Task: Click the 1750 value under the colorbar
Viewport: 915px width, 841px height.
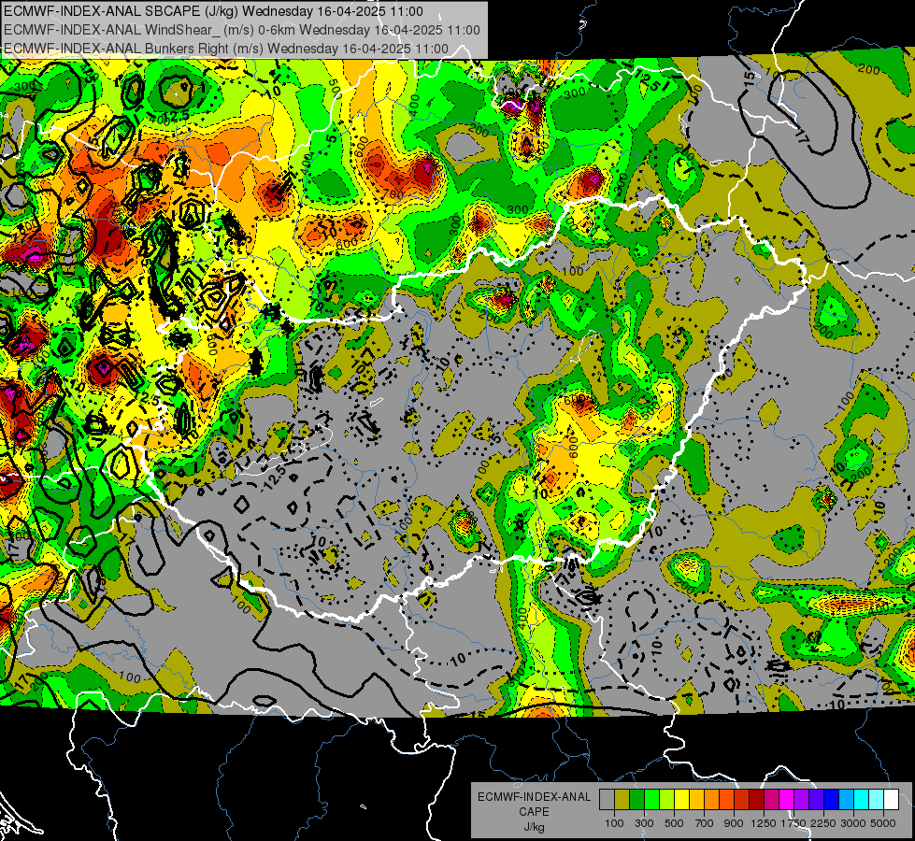Action: coord(793,823)
